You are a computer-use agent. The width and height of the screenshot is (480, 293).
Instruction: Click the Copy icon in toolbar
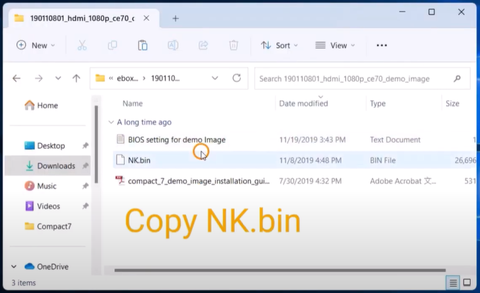click(x=112, y=45)
